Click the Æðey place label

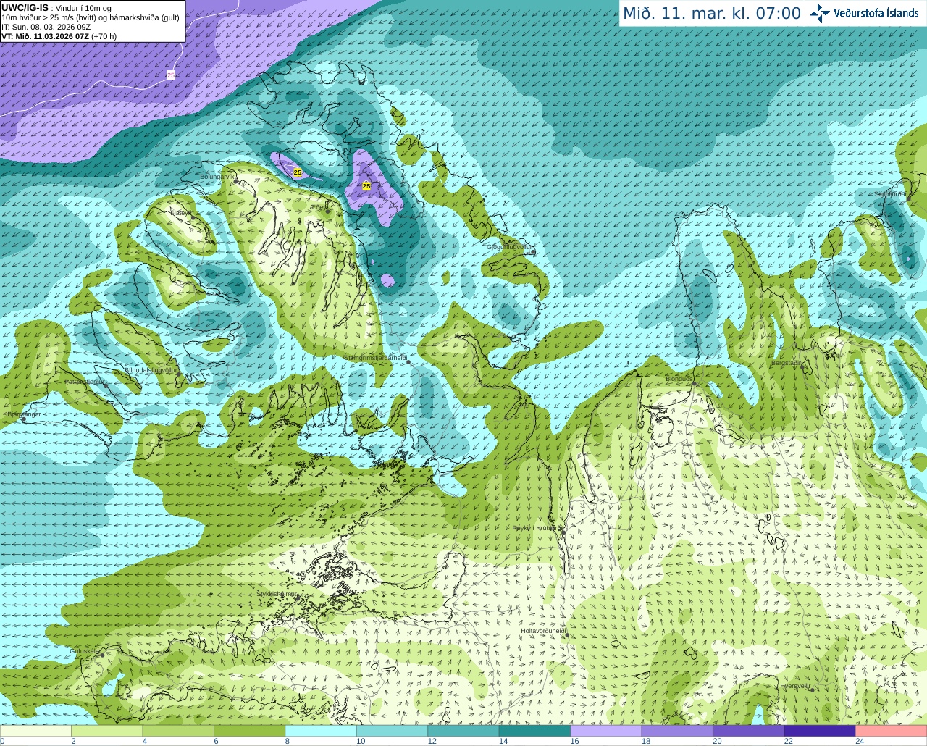pyautogui.click(x=319, y=207)
